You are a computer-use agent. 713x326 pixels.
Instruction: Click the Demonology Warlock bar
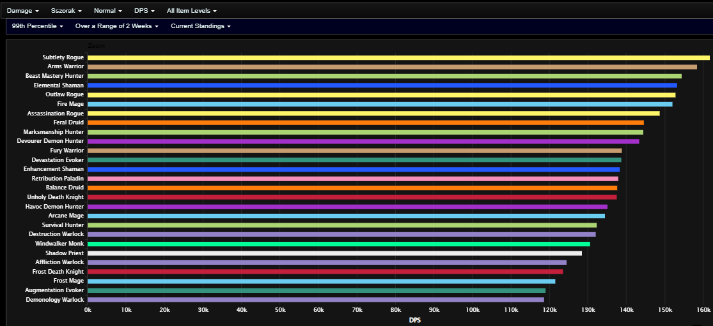click(316, 299)
